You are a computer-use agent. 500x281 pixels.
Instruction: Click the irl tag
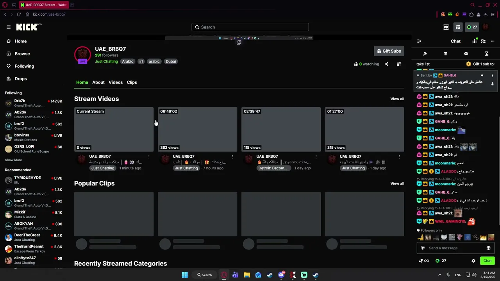[x=141, y=61]
